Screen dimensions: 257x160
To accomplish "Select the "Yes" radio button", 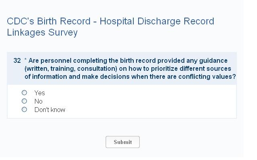I will [24, 93].
